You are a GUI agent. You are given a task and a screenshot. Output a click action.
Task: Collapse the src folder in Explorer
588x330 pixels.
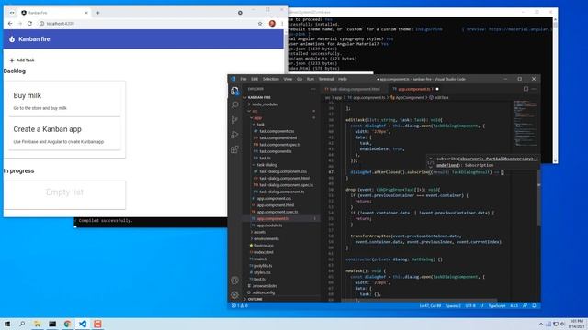pyautogui.click(x=255, y=111)
